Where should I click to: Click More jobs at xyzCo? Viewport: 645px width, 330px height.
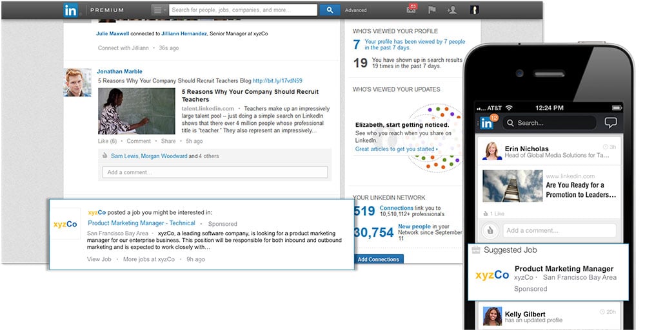pos(149,259)
